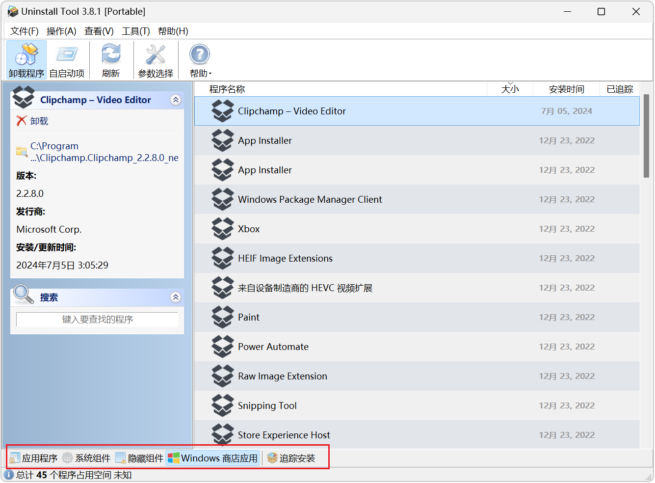
Task: Open the 查看(V) menu
Action: point(99,31)
